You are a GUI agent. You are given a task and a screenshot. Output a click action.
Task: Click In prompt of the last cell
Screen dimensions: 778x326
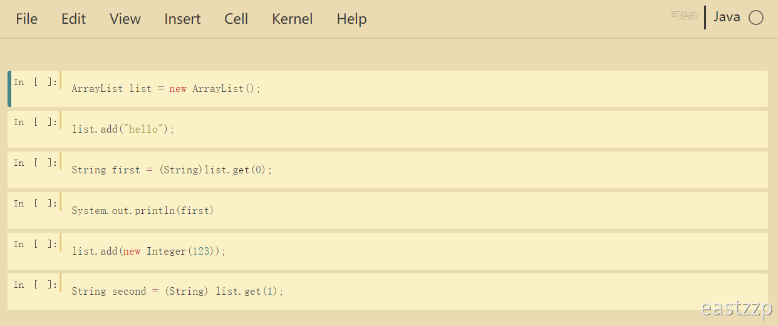point(36,285)
